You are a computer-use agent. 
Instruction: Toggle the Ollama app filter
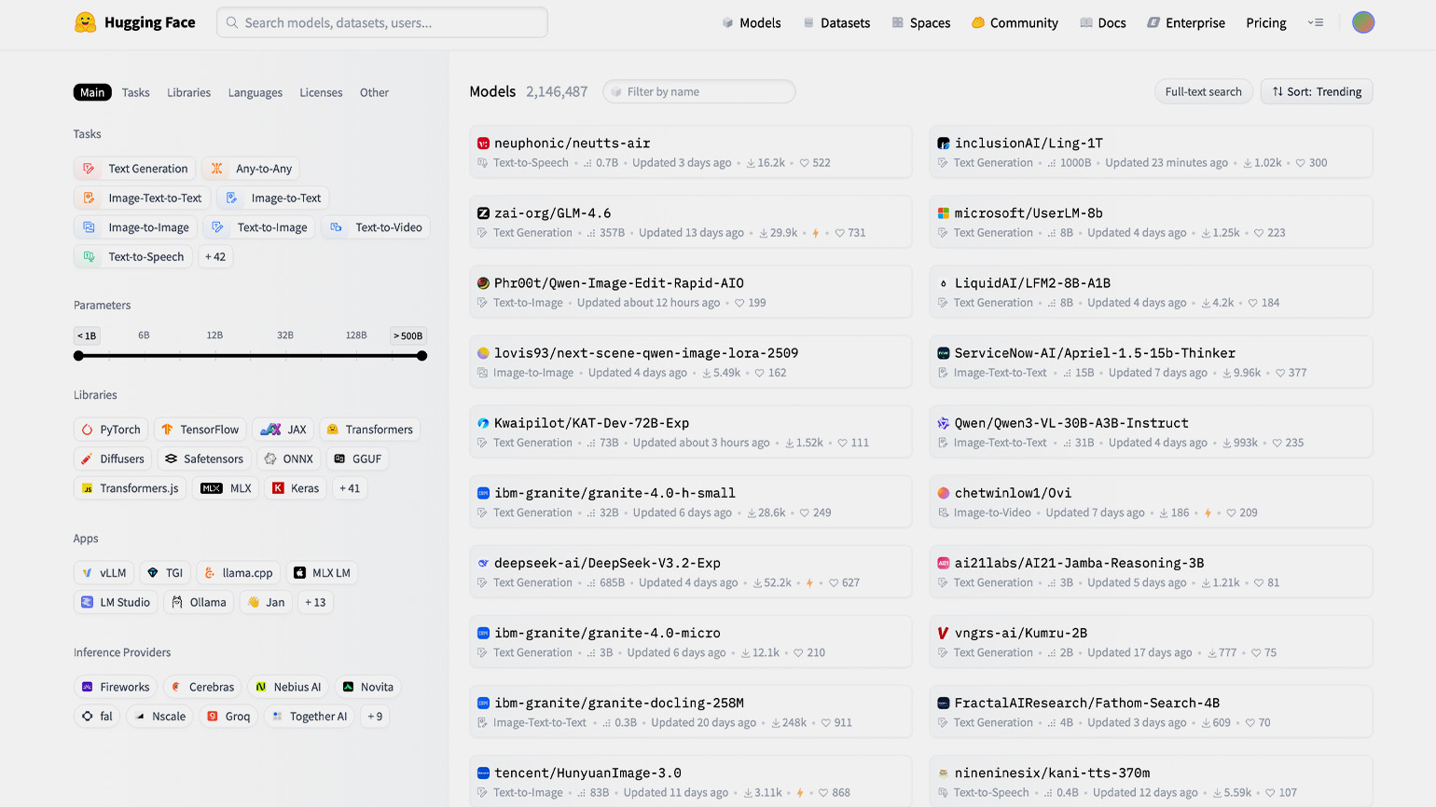199,602
